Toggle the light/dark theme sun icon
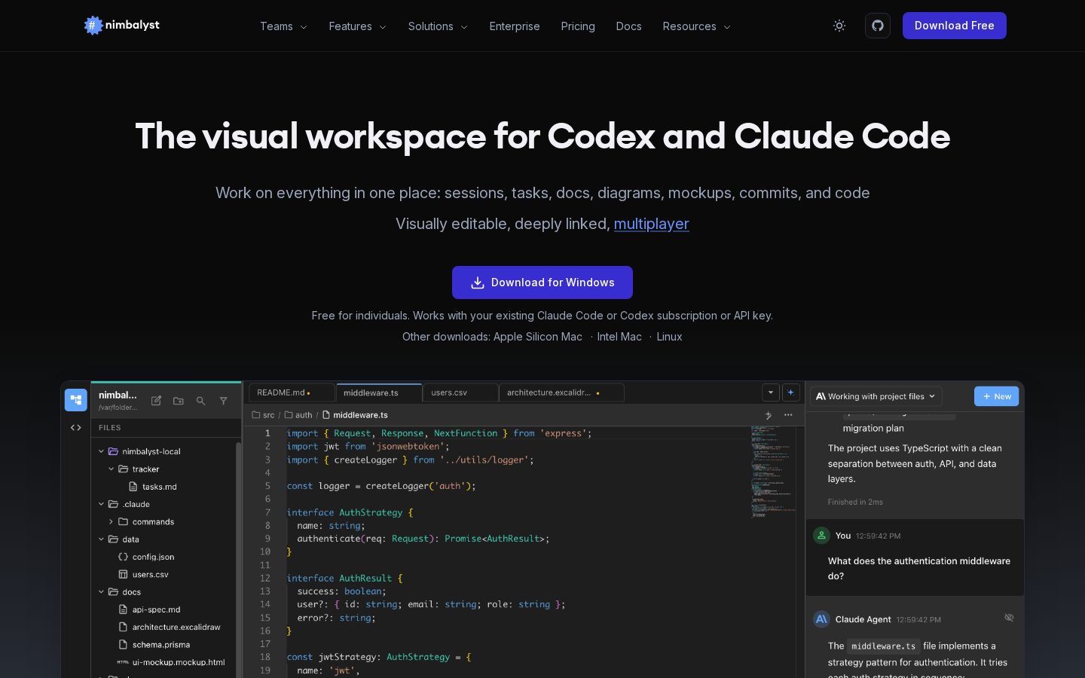 point(839,26)
